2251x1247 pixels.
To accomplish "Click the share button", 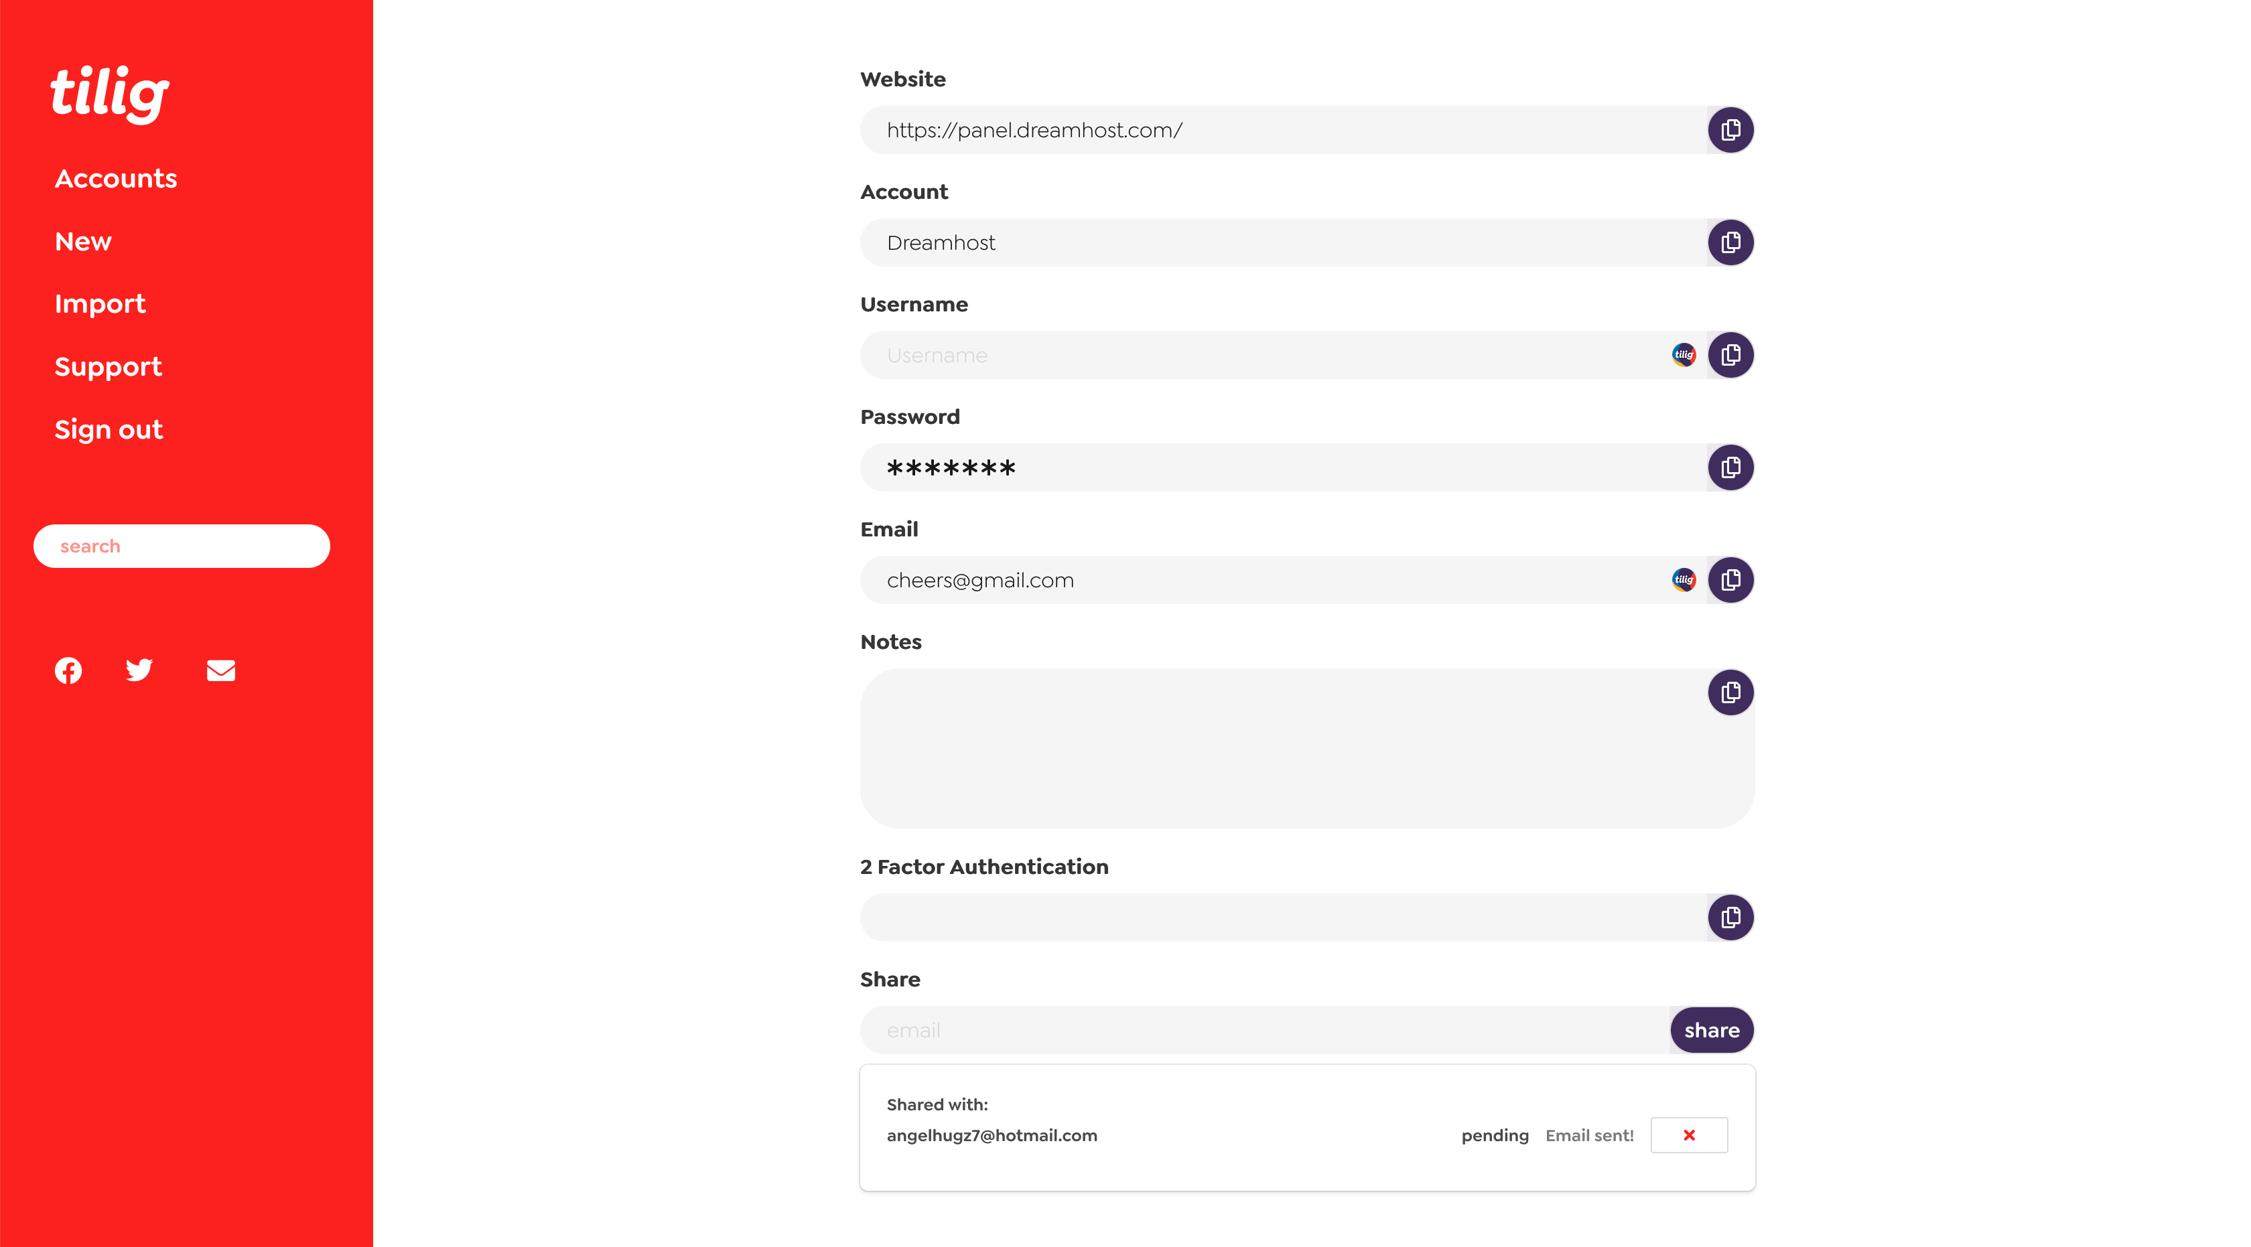I will tap(1711, 1031).
